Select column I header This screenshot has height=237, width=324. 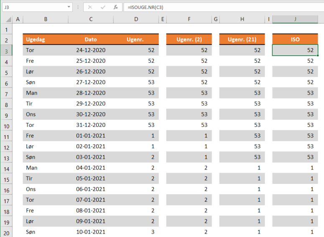point(269,19)
